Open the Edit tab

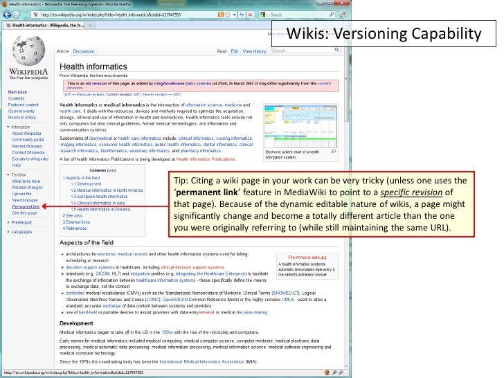pos(235,51)
